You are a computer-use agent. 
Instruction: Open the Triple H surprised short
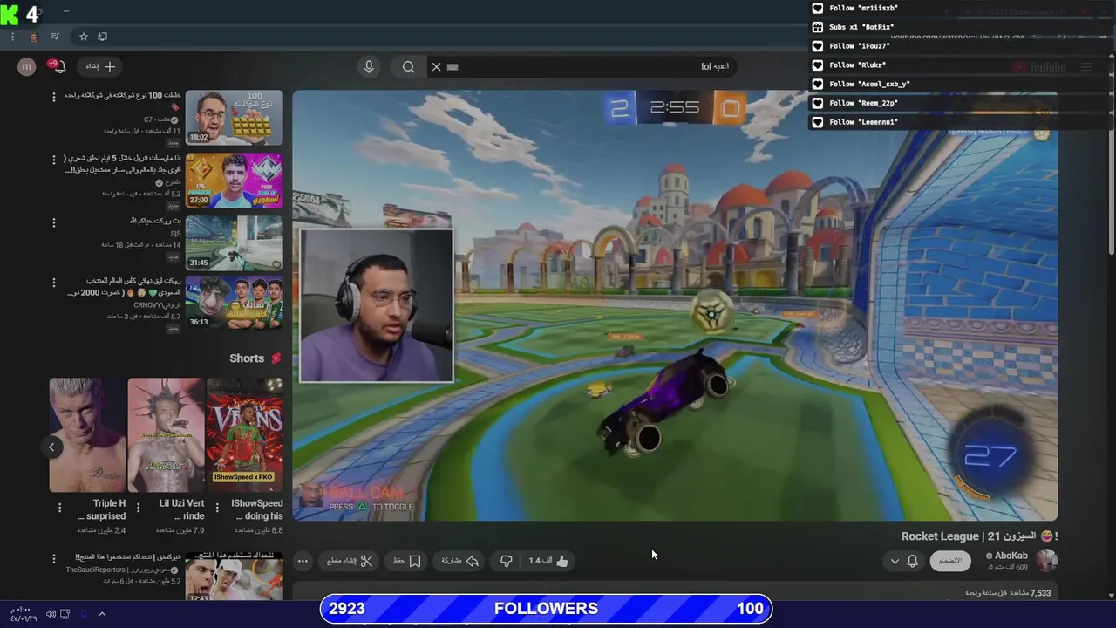tap(87, 434)
